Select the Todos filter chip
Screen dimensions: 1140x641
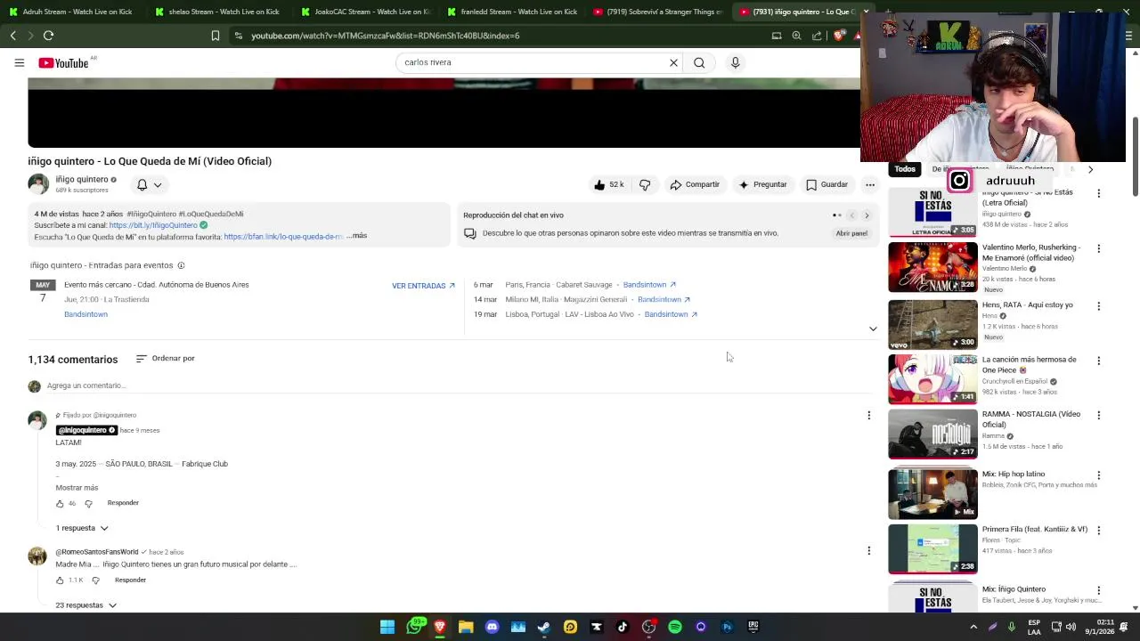(x=905, y=169)
